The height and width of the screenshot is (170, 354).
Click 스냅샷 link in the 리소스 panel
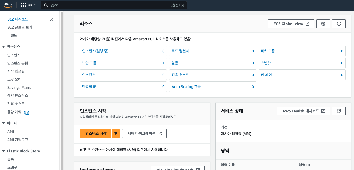point(266,63)
